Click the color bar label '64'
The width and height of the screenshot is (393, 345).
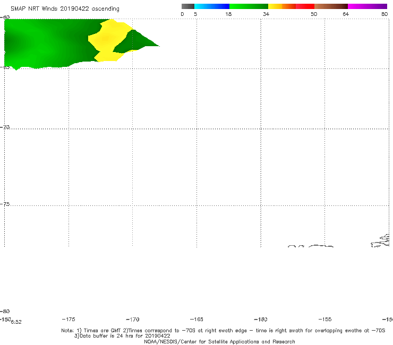coord(346,14)
